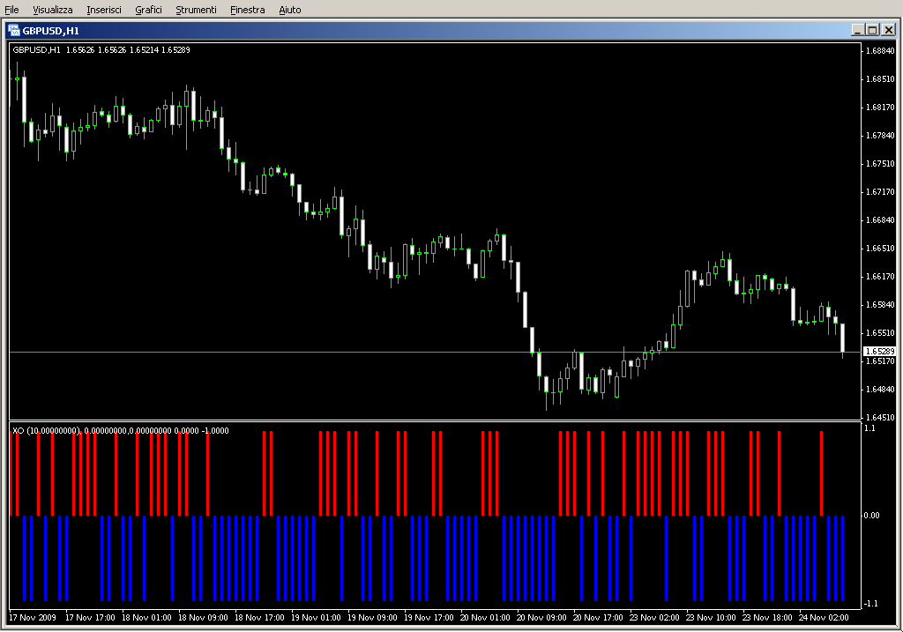Click the GBPUSD,H1 OHLC info text
This screenshot has width=903, height=632.
point(101,50)
